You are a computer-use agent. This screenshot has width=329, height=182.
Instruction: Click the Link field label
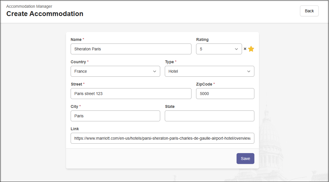point(75,129)
